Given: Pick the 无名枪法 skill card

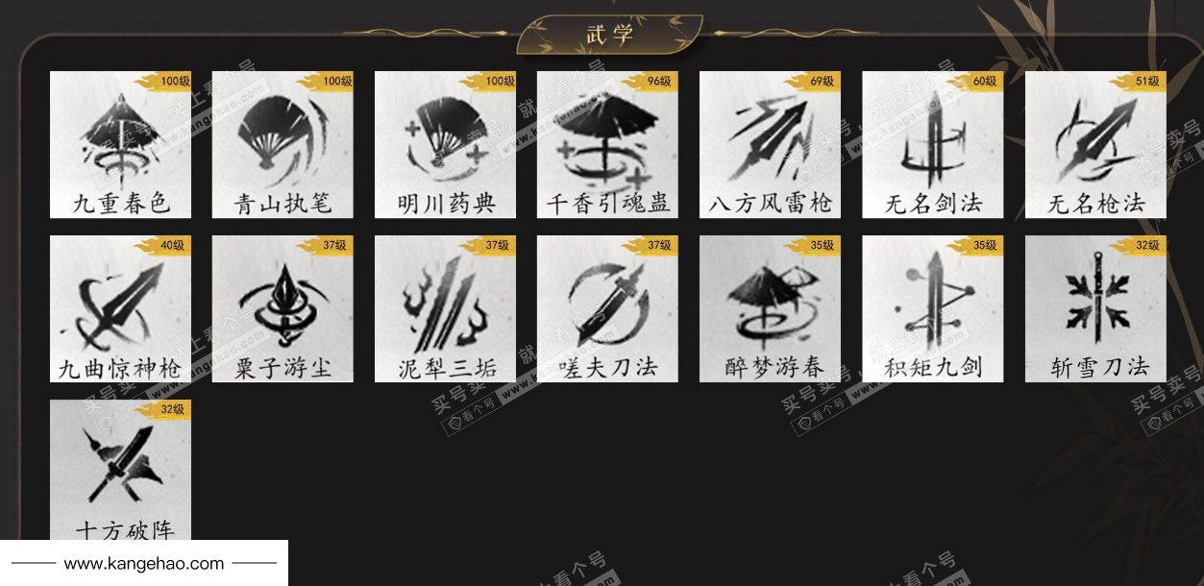Looking at the screenshot, I should (1095, 145).
